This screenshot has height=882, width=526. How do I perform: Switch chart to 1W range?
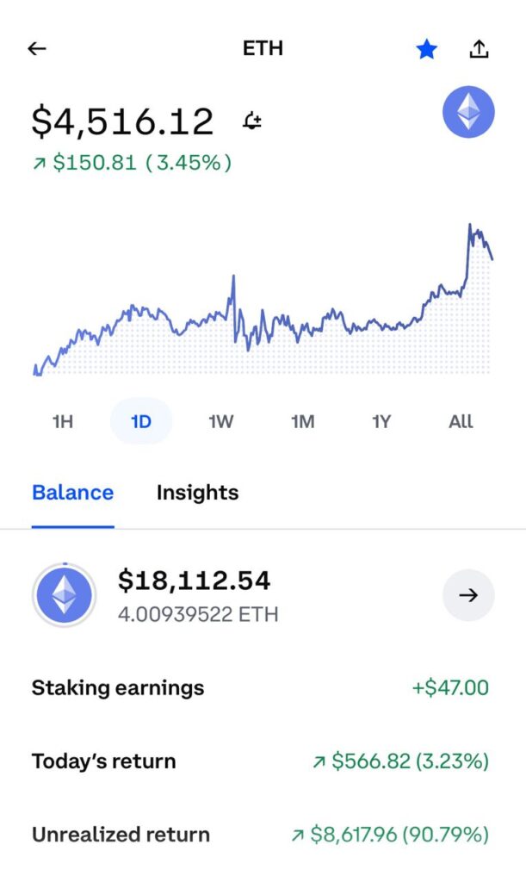[x=221, y=421]
